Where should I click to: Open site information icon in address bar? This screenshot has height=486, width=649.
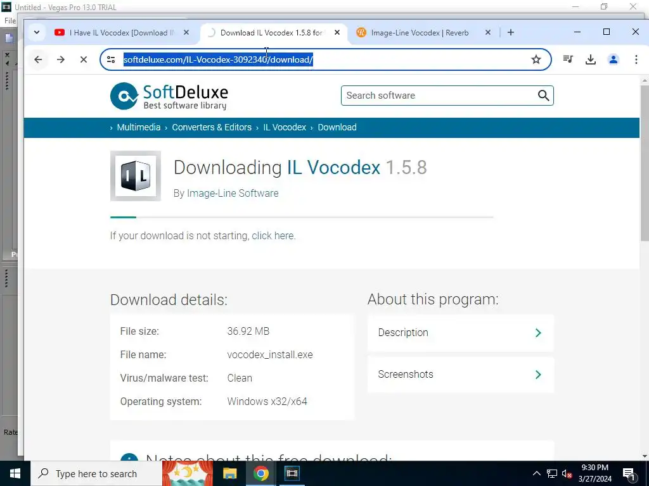pos(111,59)
